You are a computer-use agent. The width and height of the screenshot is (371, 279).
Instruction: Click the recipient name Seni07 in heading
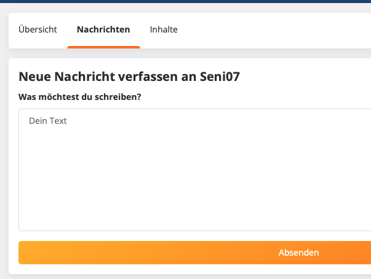click(220, 77)
